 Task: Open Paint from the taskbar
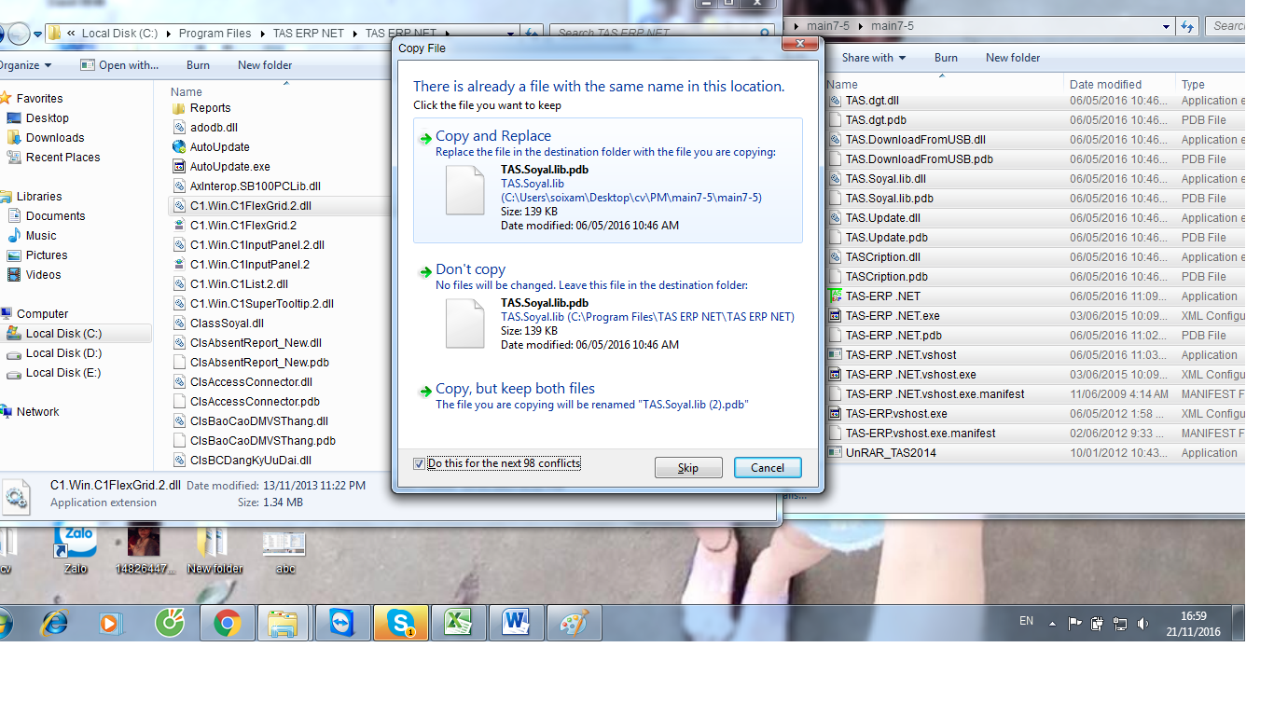pyautogui.click(x=574, y=623)
